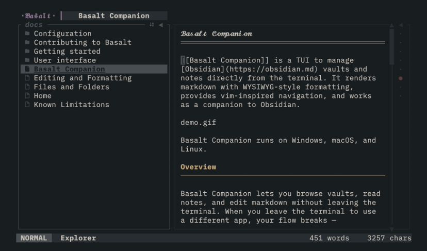Click the NORMAL mode indicator

(x=34, y=238)
